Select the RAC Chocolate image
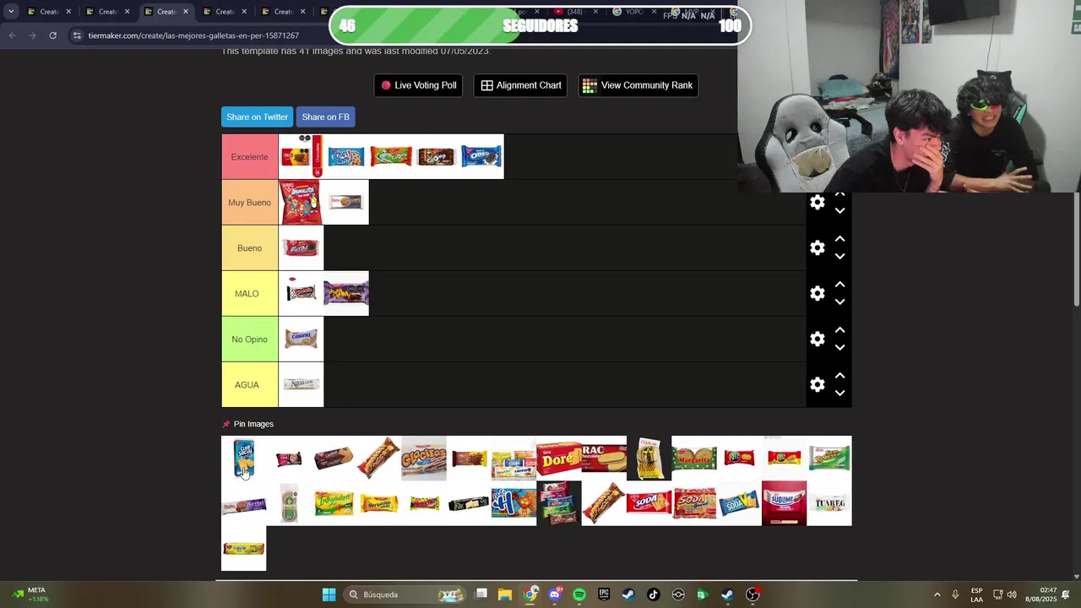Viewport: 1081px width, 608px height. coord(604,459)
